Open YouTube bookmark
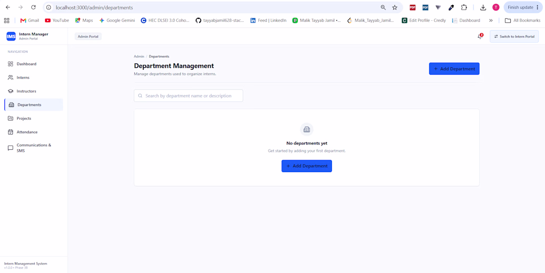 (x=57, y=20)
